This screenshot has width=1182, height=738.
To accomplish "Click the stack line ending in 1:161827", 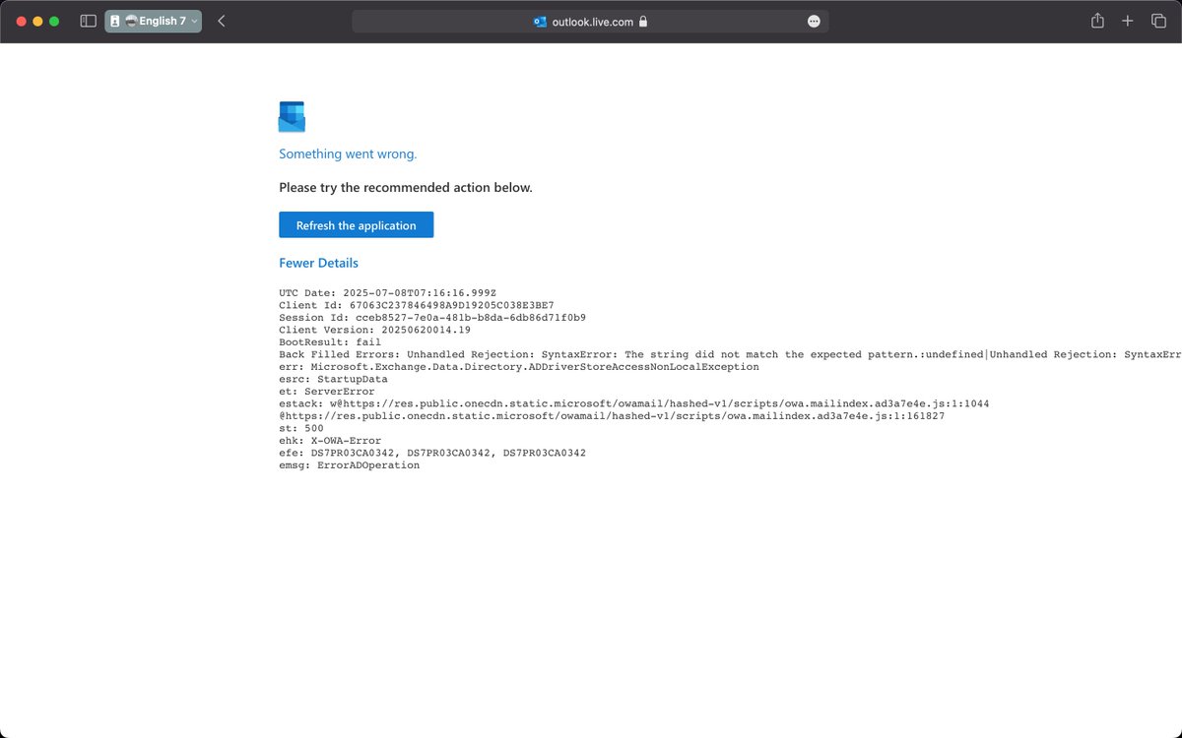I will tap(612, 416).
